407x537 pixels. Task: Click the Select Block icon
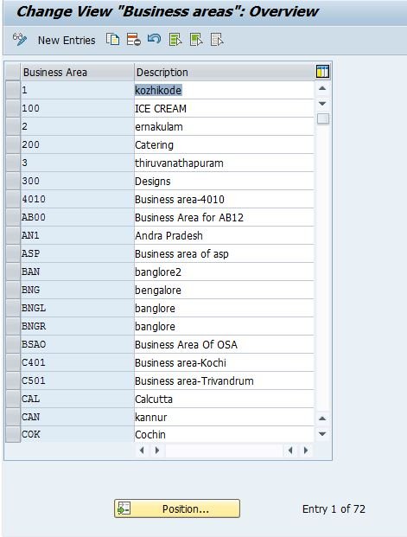tap(196, 40)
